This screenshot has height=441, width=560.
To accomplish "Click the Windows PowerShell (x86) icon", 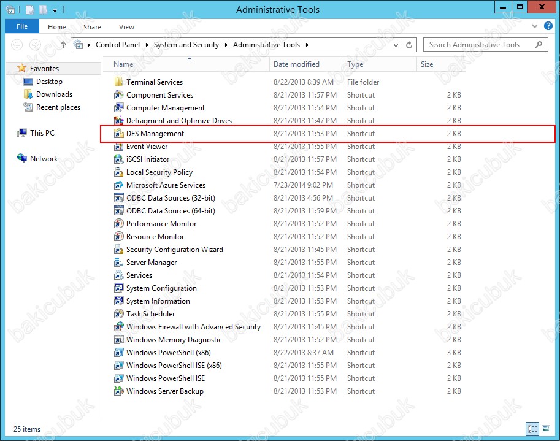I will point(118,353).
